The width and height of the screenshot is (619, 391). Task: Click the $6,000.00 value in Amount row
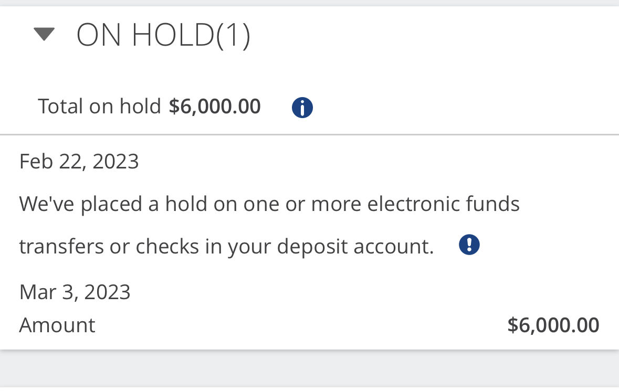553,325
